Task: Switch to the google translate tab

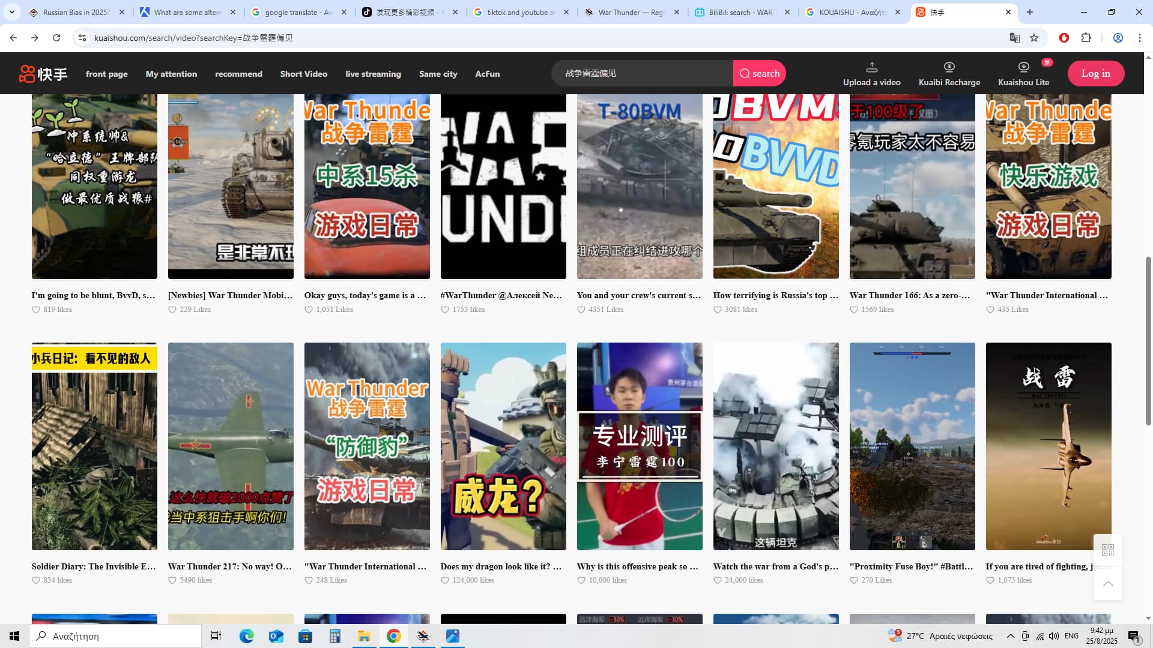Action: click(299, 12)
